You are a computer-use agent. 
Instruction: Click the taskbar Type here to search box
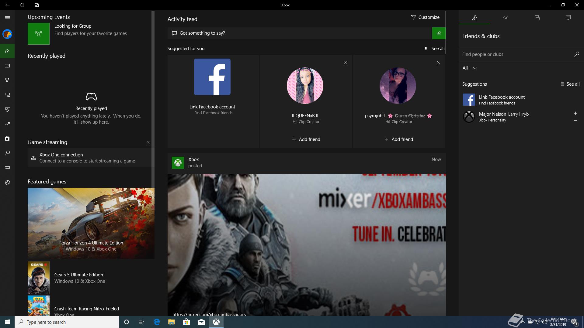67,322
